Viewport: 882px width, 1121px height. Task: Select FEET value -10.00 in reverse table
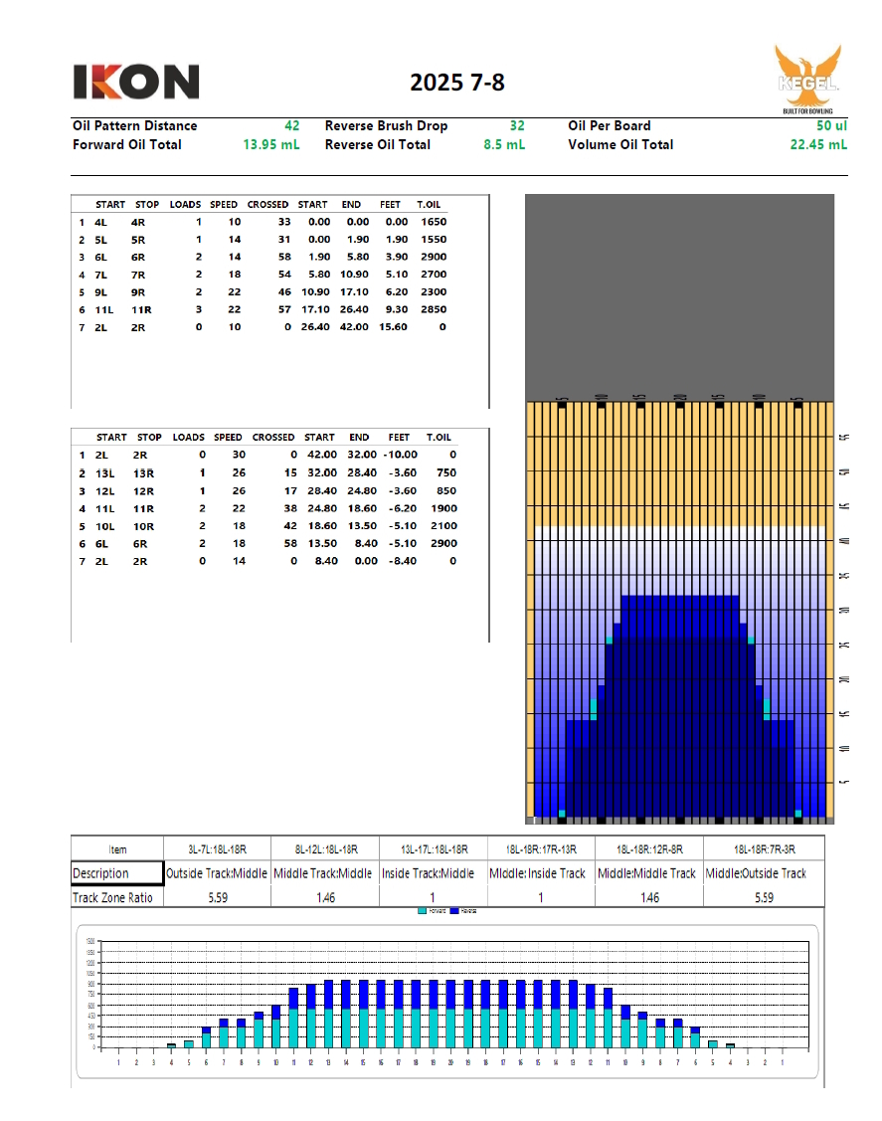(401, 455)
